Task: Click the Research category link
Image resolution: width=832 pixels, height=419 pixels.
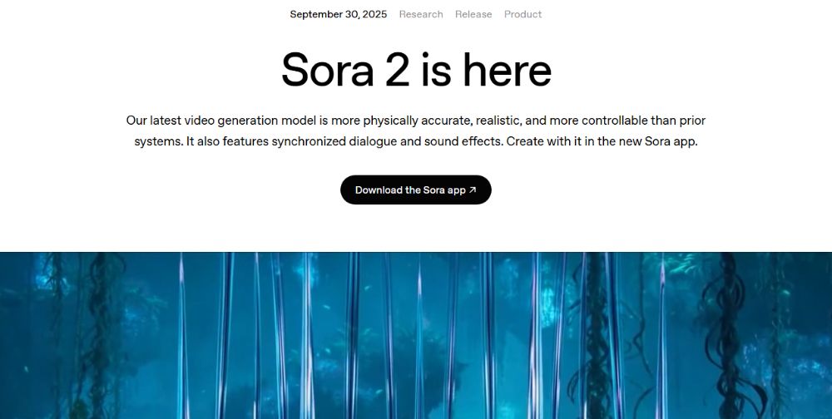Action: 421,14
